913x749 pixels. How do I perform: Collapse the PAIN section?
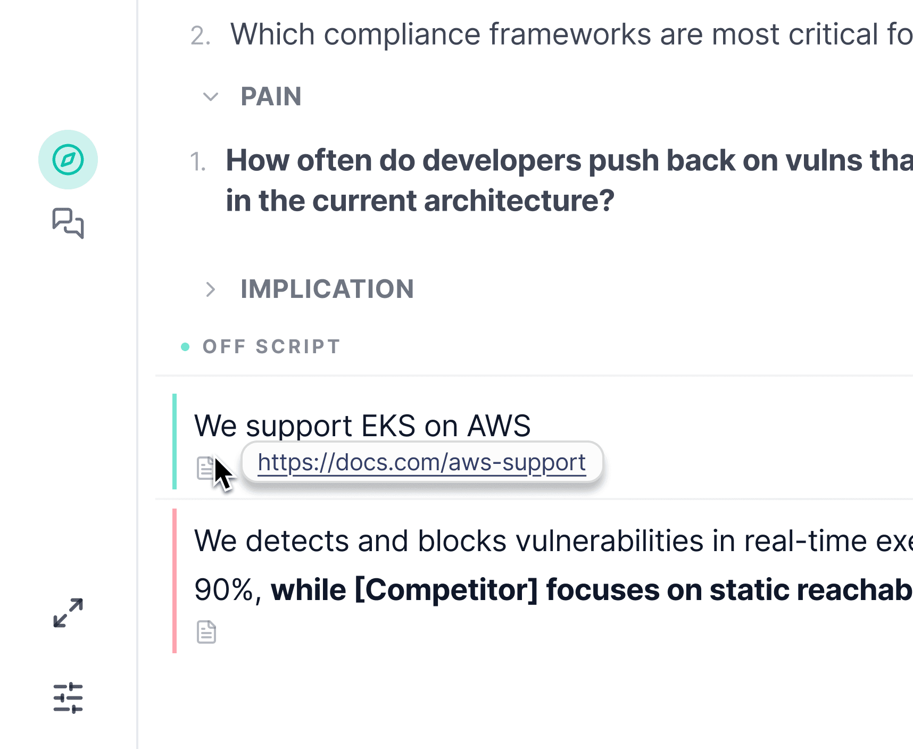211,97
